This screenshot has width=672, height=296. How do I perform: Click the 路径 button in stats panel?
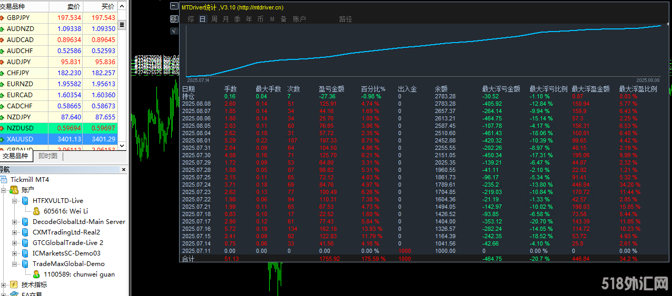(345, 19)
